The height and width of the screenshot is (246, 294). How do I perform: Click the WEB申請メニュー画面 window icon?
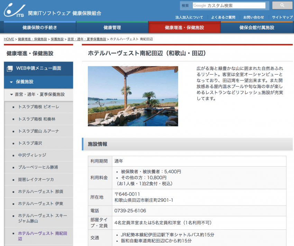(x=10, y=68)
